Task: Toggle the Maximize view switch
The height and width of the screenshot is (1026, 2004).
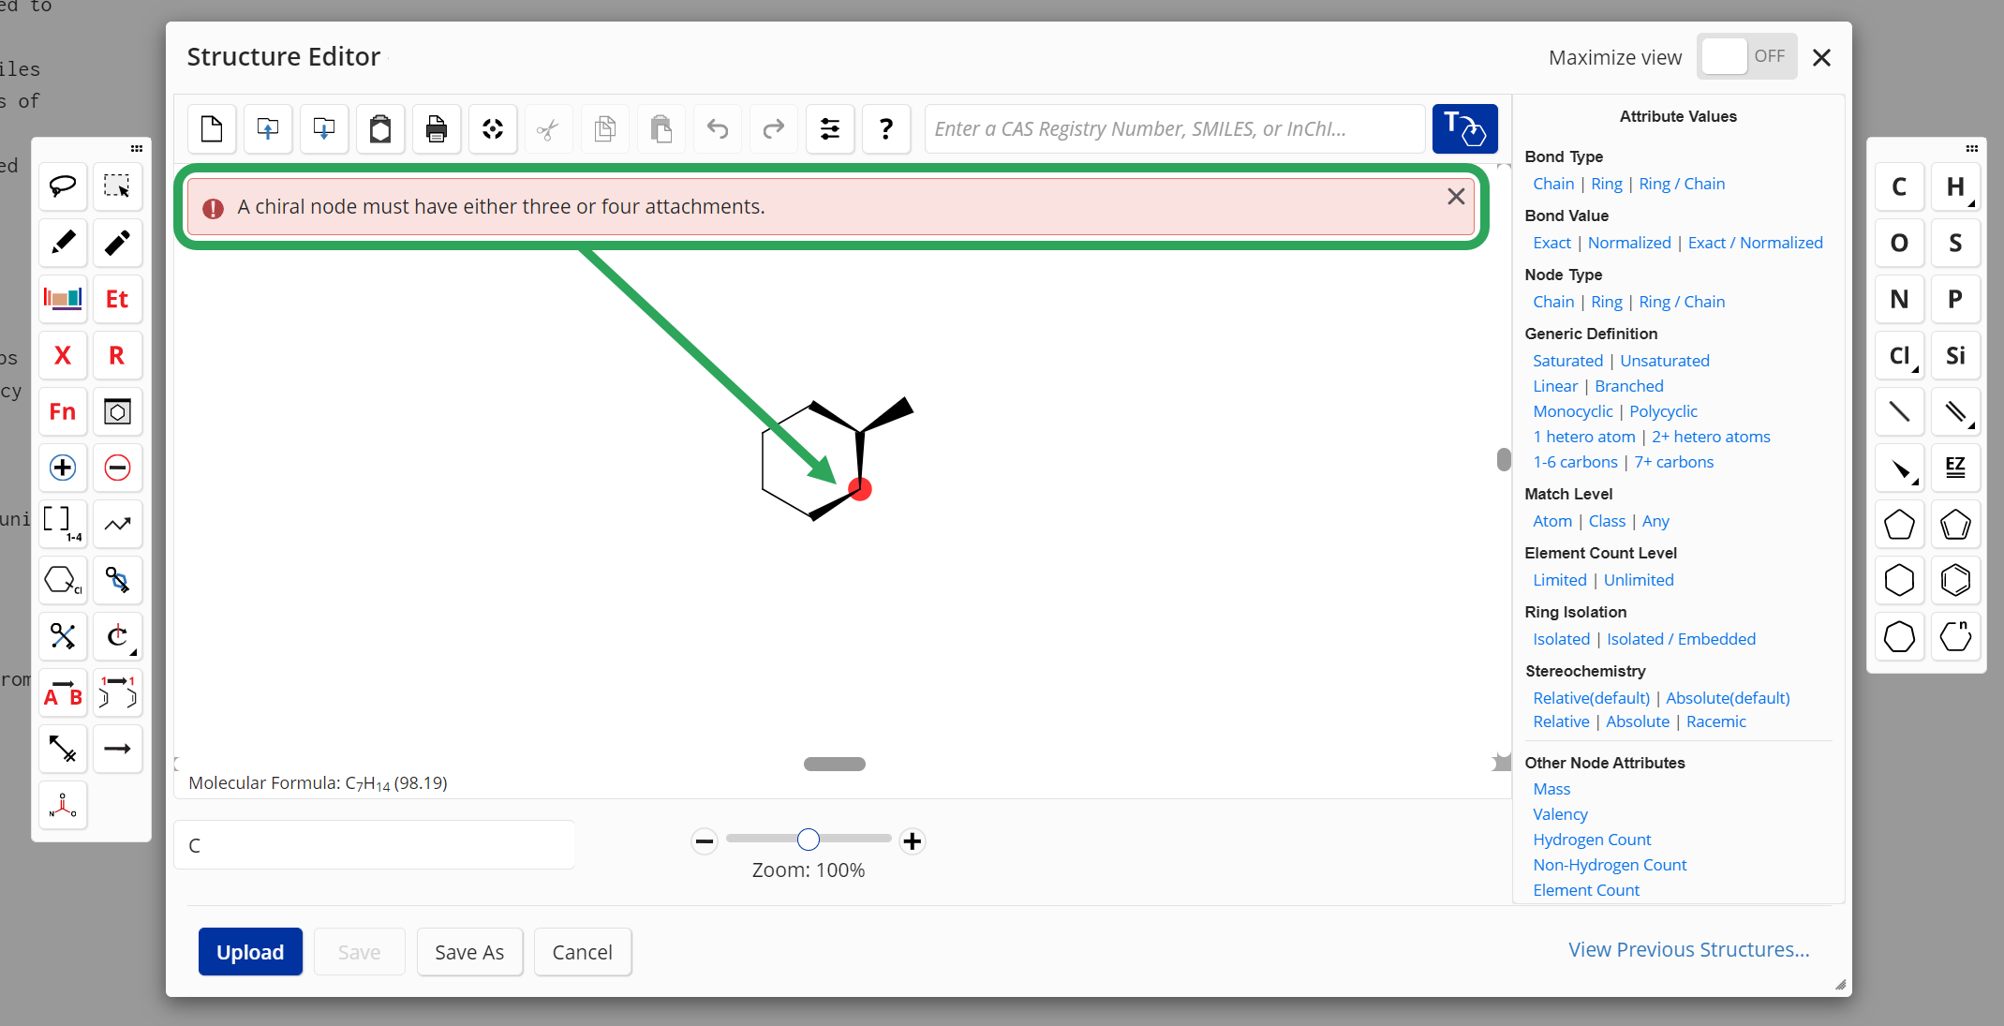Action: [x=1746, y=56]
